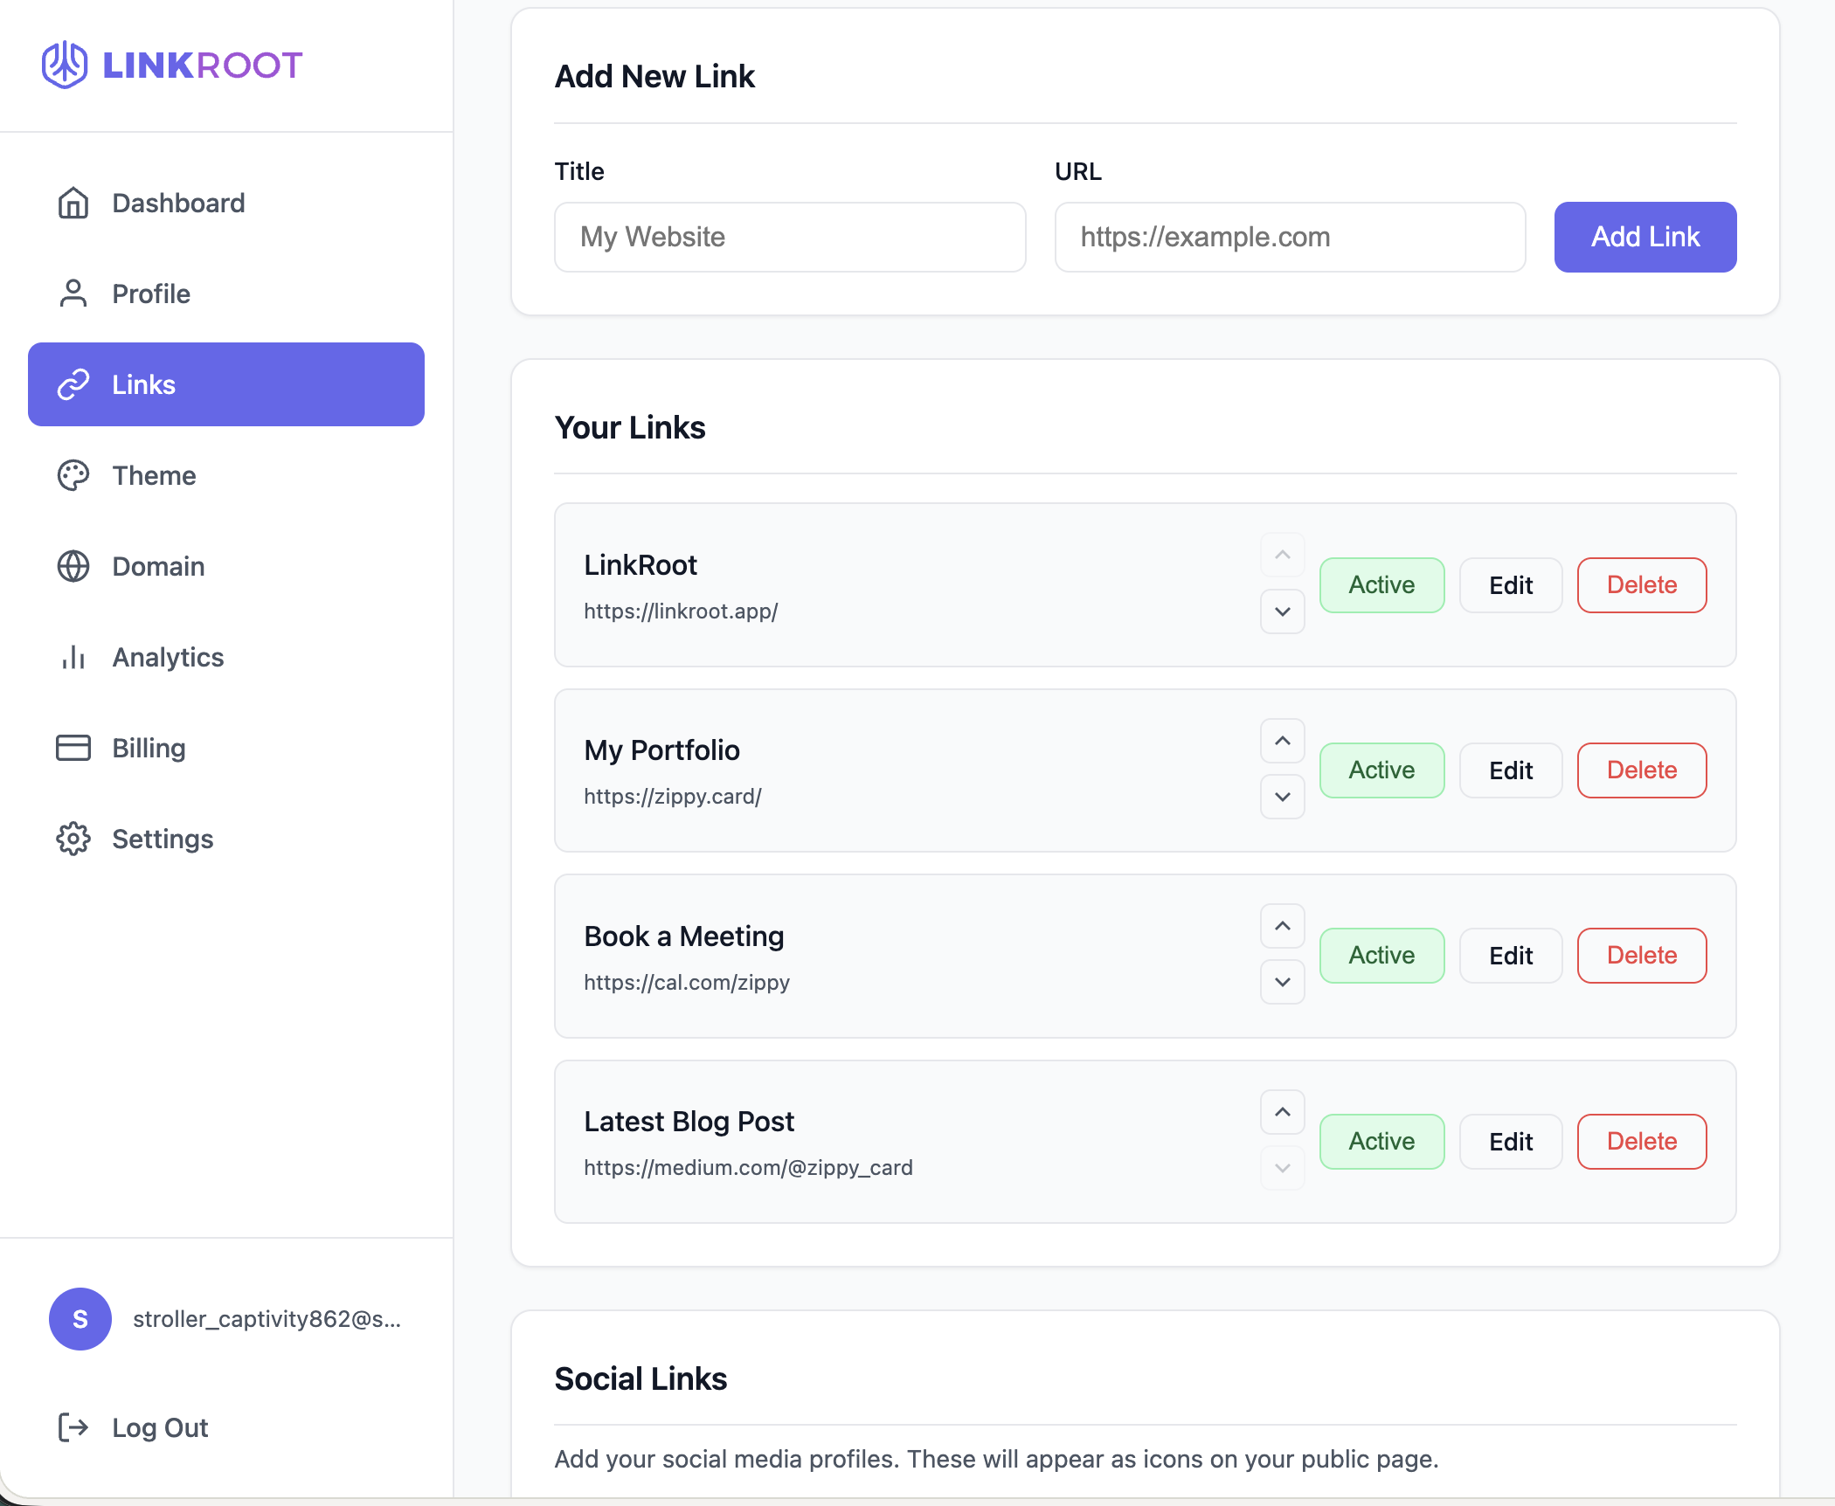The width and height of the screenshot is (1835, 1506).
Task: Click the Billing credit card icon
Action: pos(73,748)
